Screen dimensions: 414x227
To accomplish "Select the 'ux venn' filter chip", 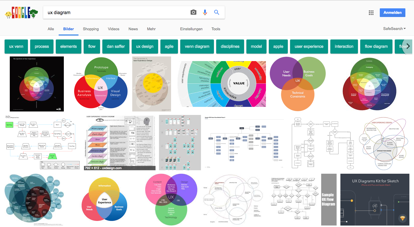I will tap(16, 46).
